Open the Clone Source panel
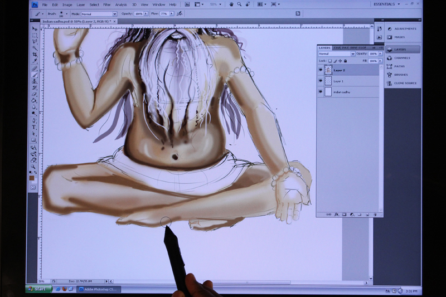 coord(403,83)
